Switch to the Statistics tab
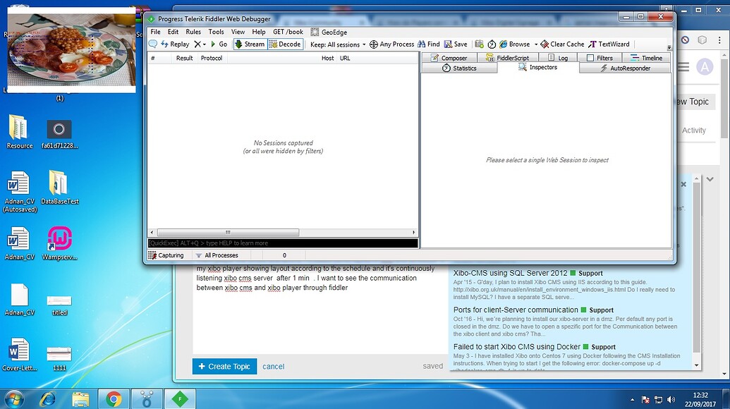 click(459, 68)
